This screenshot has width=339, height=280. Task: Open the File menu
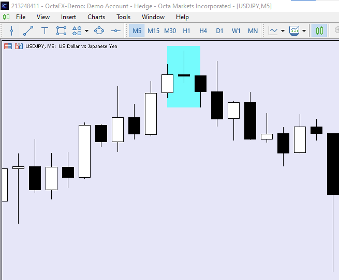[21, 17]
